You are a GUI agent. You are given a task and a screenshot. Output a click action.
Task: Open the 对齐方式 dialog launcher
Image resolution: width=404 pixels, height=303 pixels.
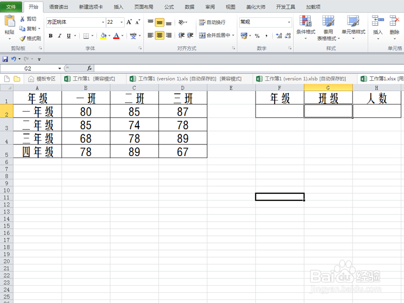pos(233,48)
